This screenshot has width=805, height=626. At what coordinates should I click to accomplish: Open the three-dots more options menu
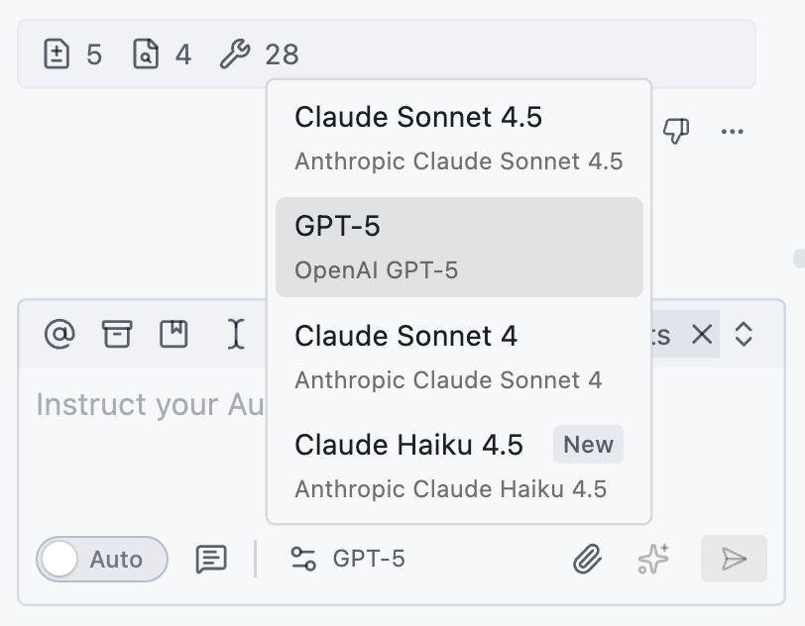pos(732,132)
